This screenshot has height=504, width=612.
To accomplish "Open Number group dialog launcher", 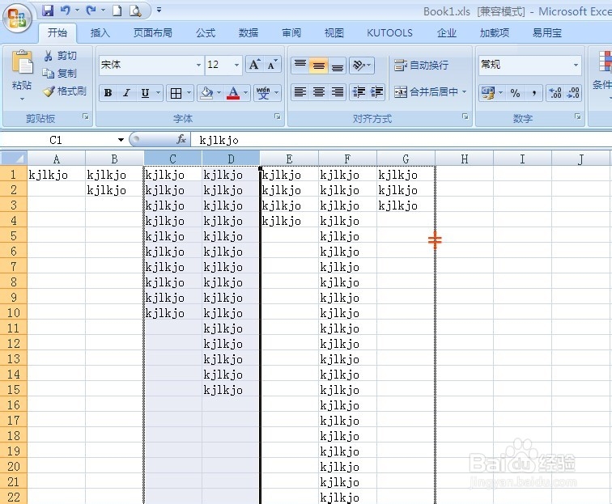I will click(x=578, y=116).
